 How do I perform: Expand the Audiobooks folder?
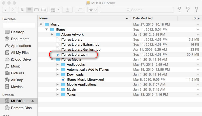(x=57, y=65)
